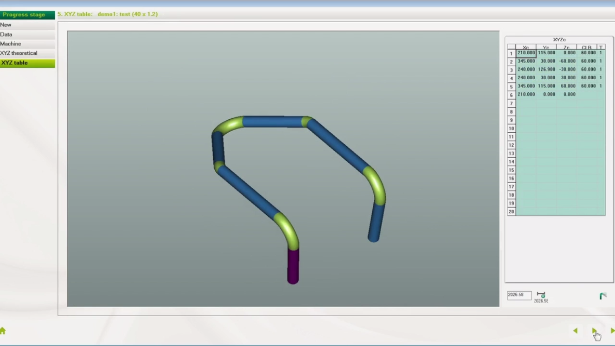Click row header number 15
Screen dimensions: 615x346
tap(512, 170)
